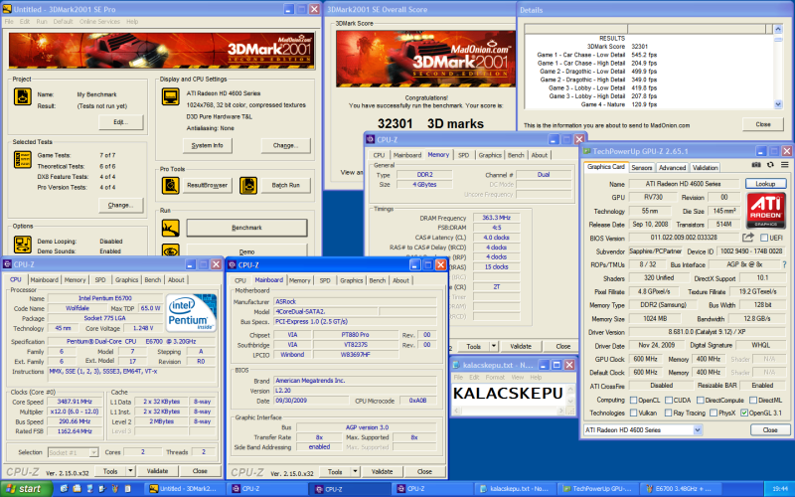795x497 pixels.
Task: Open the File menu in 3DMark2001
Action: coord(9,22)
